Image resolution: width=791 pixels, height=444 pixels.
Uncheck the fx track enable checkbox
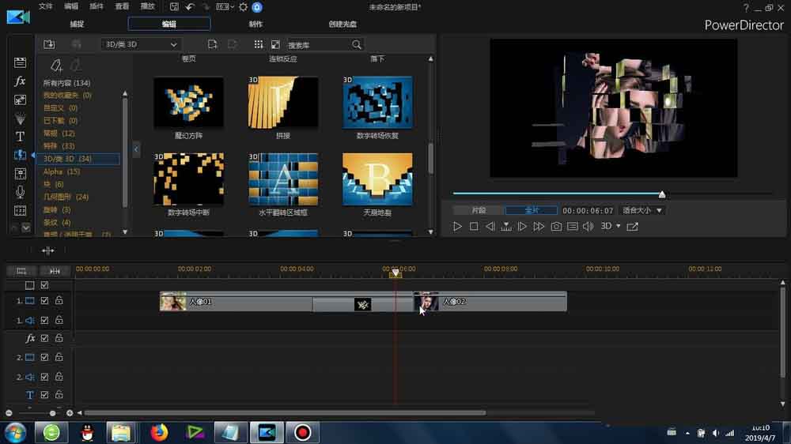coord(45,338)
